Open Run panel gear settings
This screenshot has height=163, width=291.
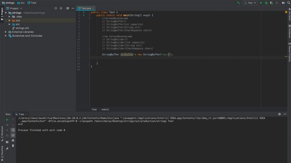point(279,114)
